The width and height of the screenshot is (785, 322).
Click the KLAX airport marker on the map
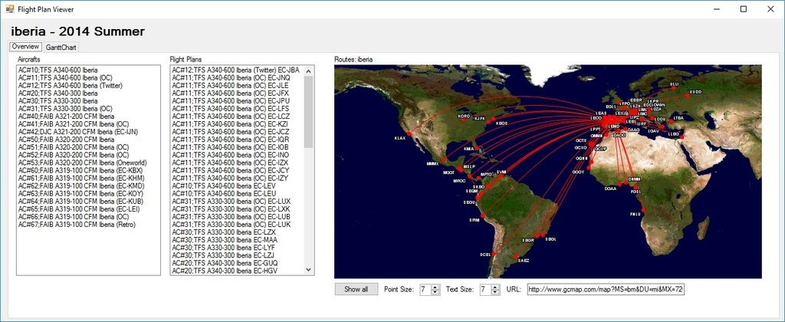(x=409, y=133)
